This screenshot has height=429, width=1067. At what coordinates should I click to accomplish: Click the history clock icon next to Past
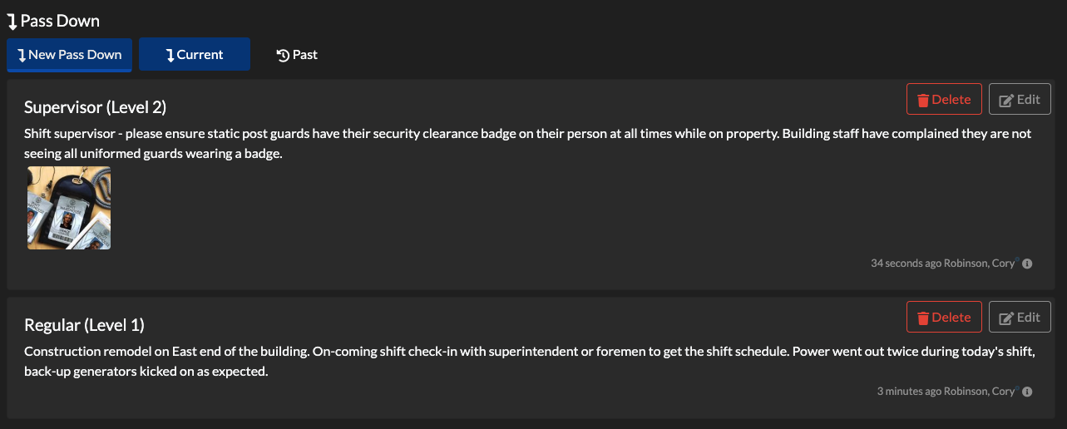pos(283,55)
